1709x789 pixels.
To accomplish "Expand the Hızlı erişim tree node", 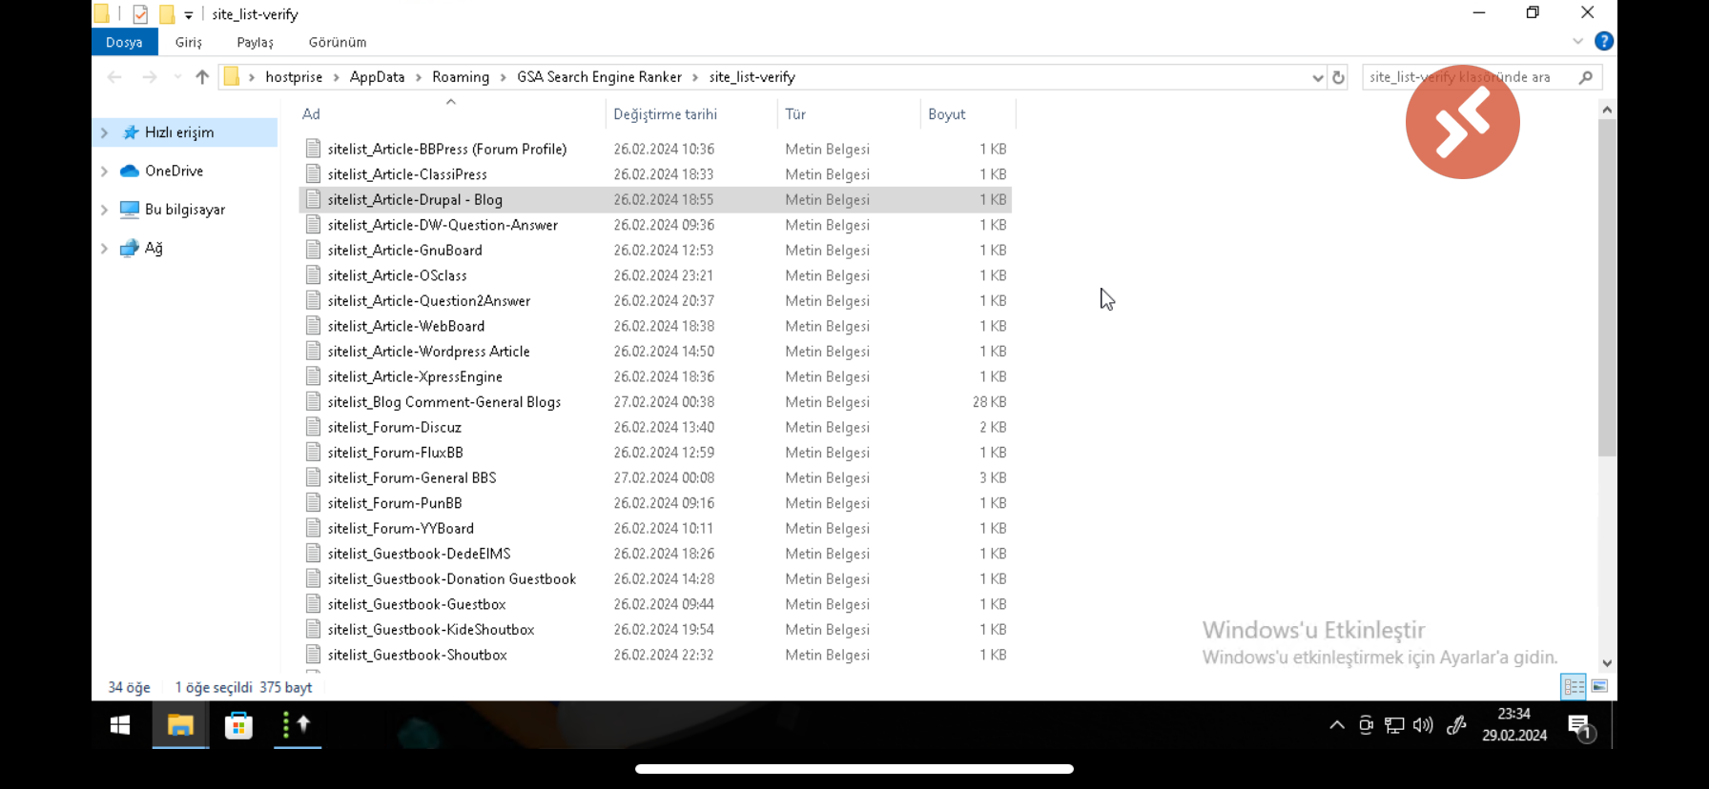I will (104, 132).
